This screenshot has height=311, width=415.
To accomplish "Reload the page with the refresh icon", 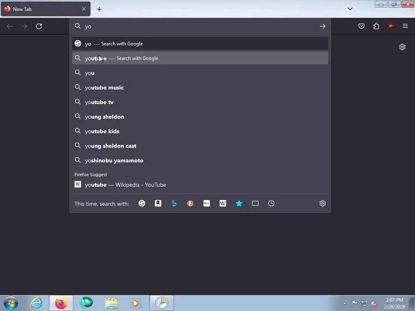I will tap(39, 26).
